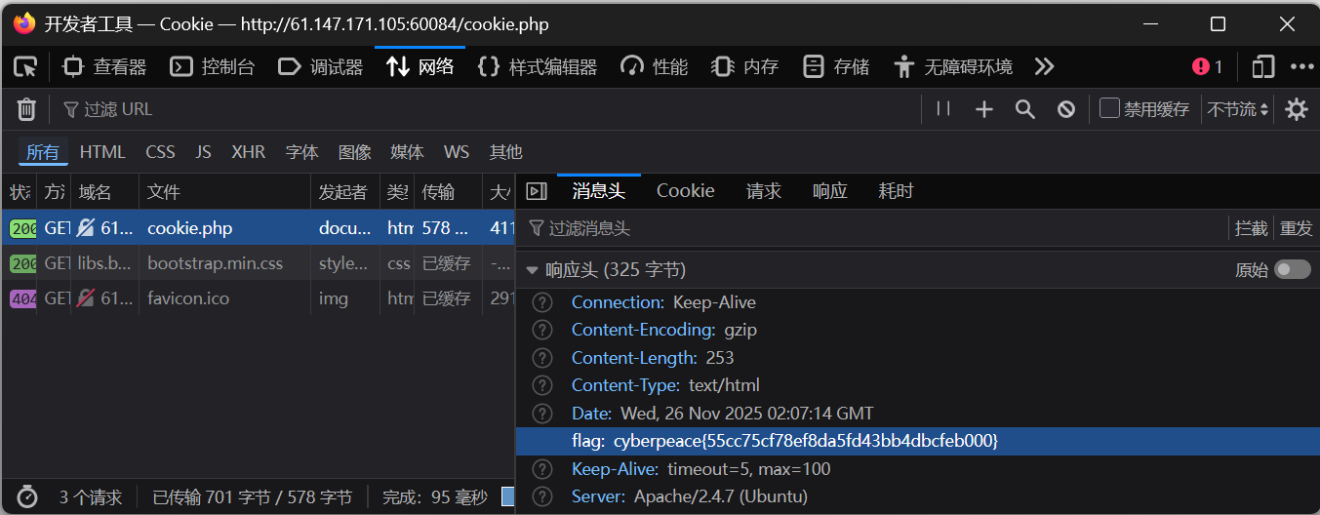Filter requests by 图像 images
This screenshot has width=1320, height=515.
pyautogui.click(x=354, y=152)
